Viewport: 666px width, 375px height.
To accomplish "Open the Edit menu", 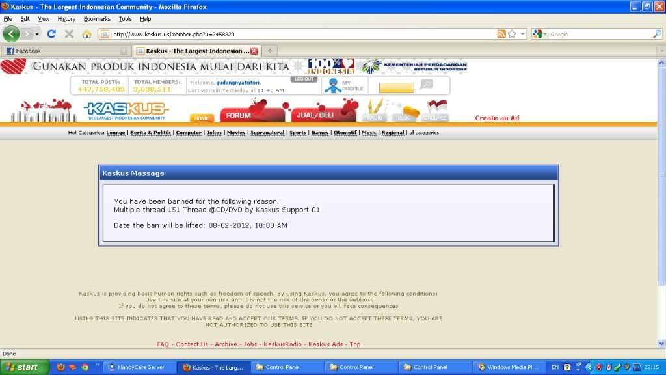I will click(x=25, y=19).
